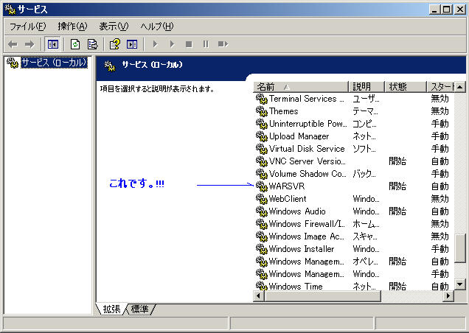469x333 pixels.
Task: Sort by the 状態 column header
Action: pos(406,87)
